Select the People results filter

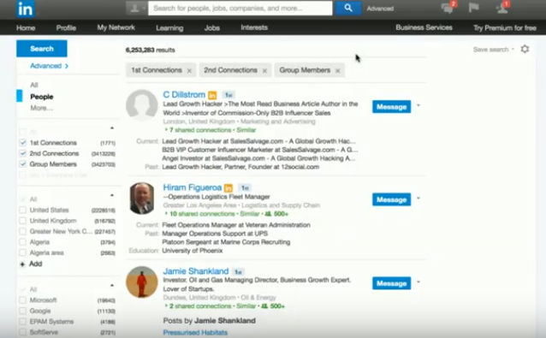point(42,97)
